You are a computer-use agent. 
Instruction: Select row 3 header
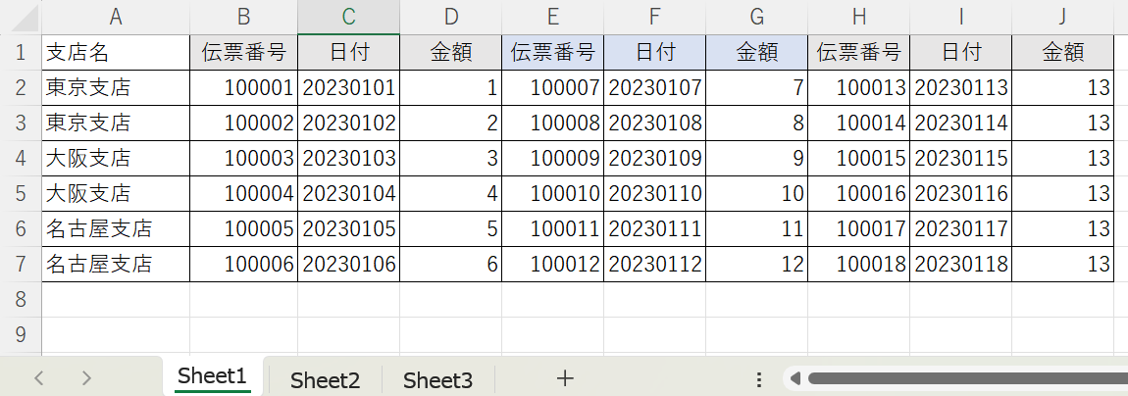click(x=21, y=123)
